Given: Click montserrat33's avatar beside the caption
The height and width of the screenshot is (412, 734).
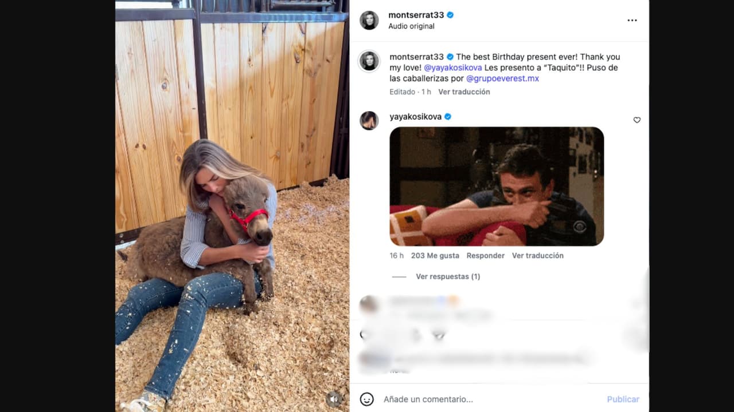Looking at the screenshot, I should coord(369,61).
